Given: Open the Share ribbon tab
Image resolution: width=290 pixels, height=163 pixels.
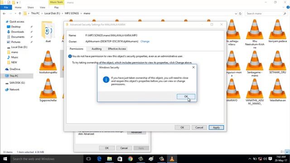Looking at the screenshot, I should (30, 7).
